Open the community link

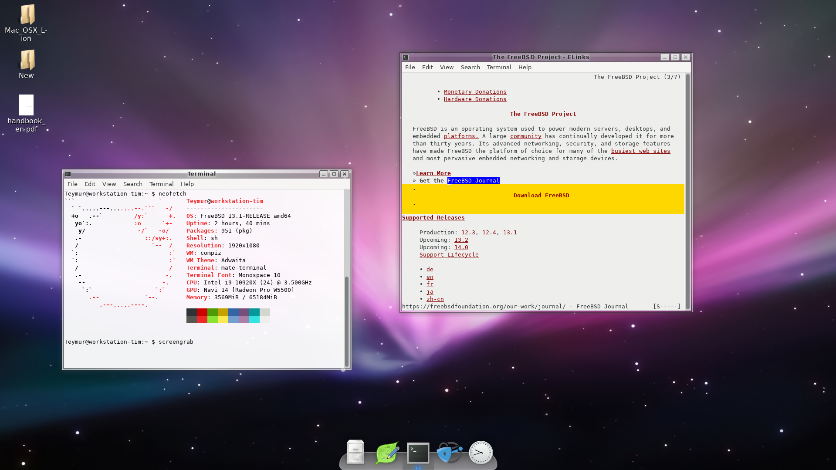click(x=525, y=136)
